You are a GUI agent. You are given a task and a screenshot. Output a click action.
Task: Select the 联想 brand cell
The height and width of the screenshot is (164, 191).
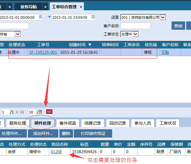coord(161,152)
